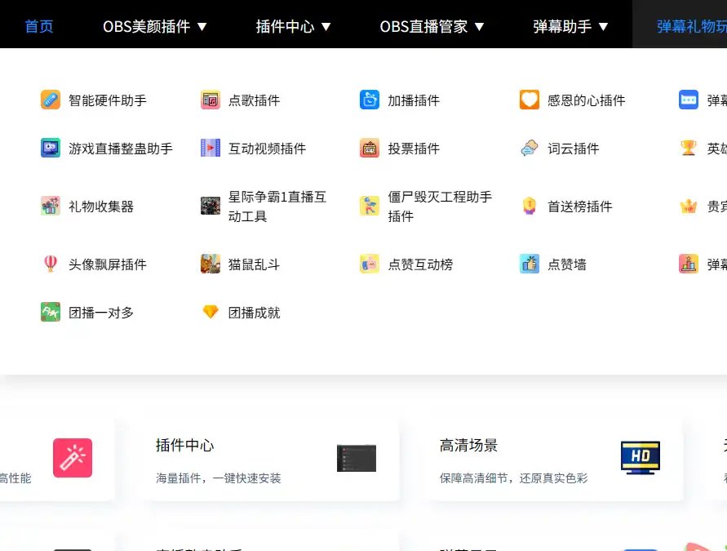Image resolution: width=727 pixels, height=551 pixels.
Task: Expand the 插件中心 dropdown arrow
Action: pos(326,27)
